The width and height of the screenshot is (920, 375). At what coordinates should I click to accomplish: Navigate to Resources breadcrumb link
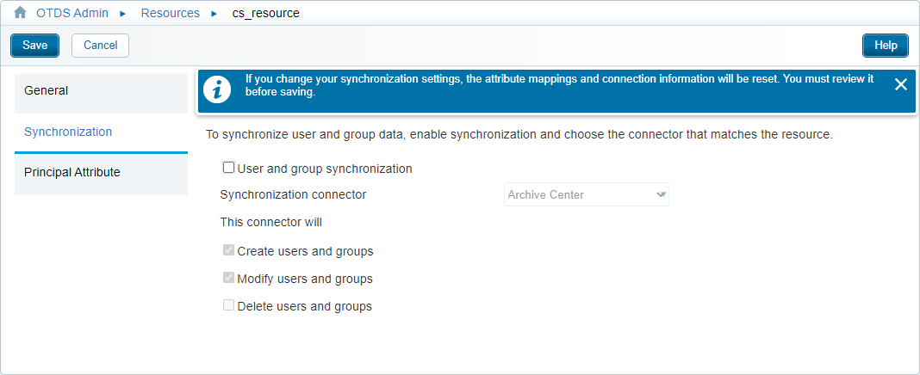click(170, 13)
